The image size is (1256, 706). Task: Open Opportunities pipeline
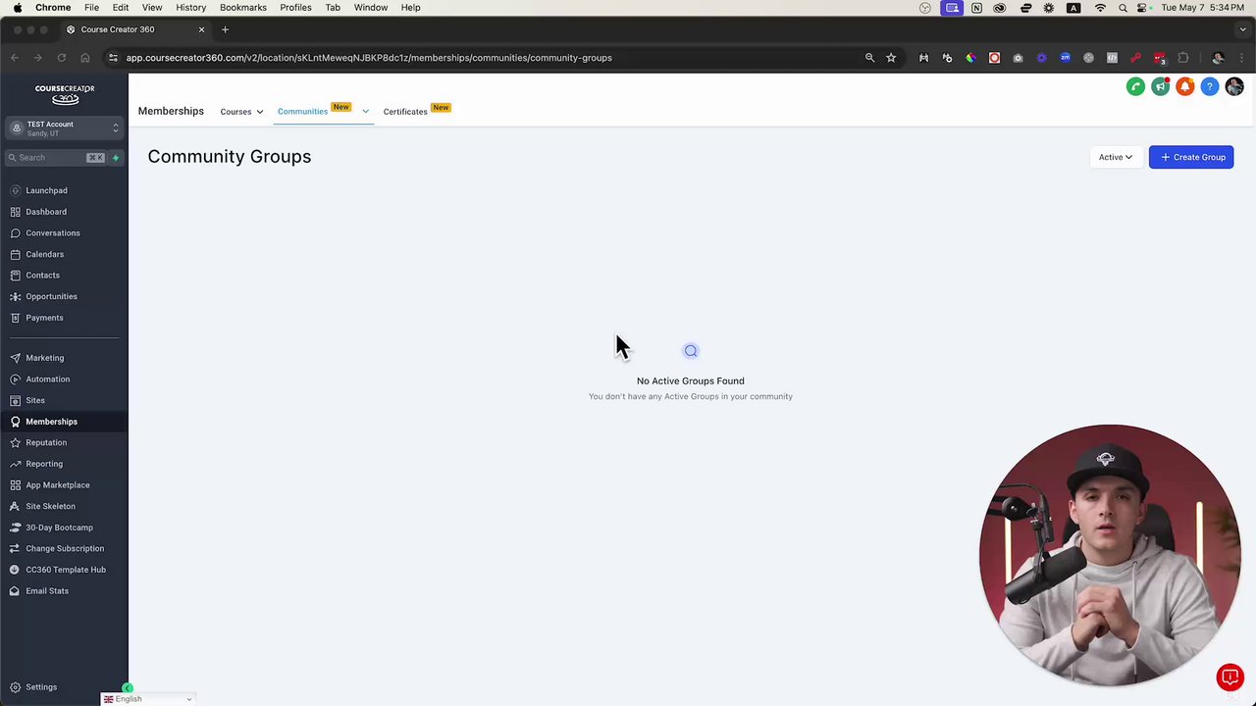pos(51,296)
